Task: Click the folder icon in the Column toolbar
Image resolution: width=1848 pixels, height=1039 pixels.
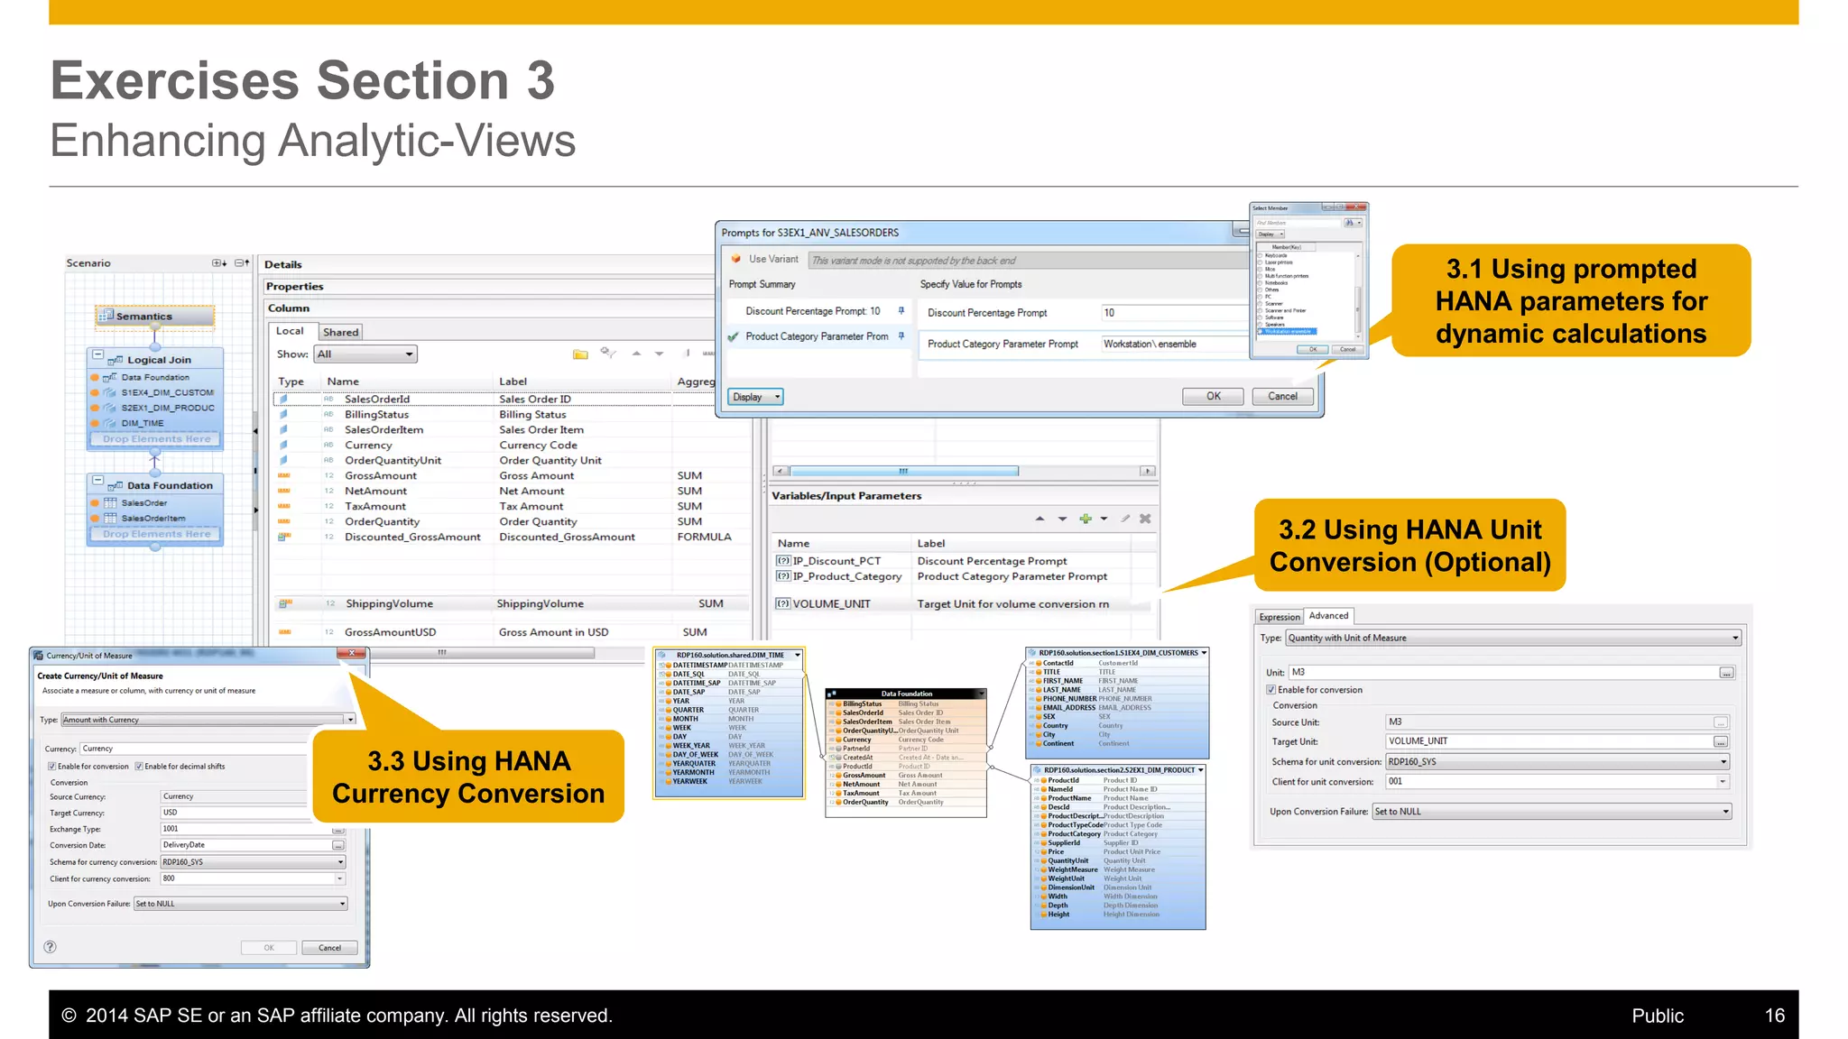Action: [x=580, y=354]
